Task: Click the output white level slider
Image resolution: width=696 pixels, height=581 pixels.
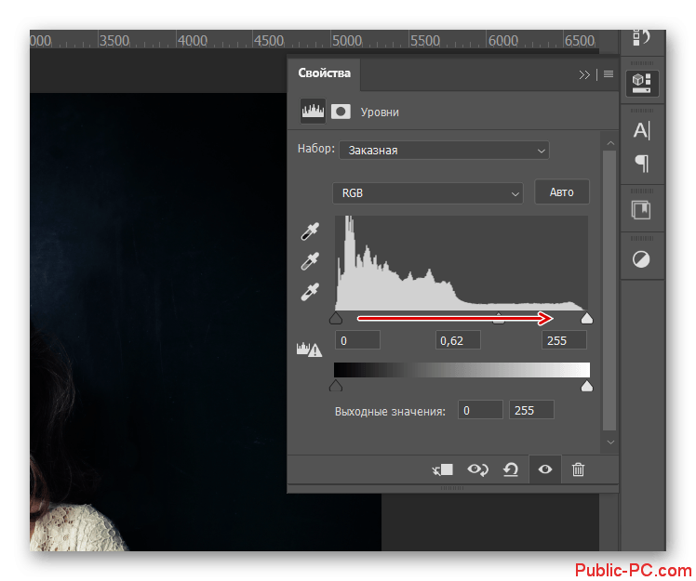Action: [587, 386]
